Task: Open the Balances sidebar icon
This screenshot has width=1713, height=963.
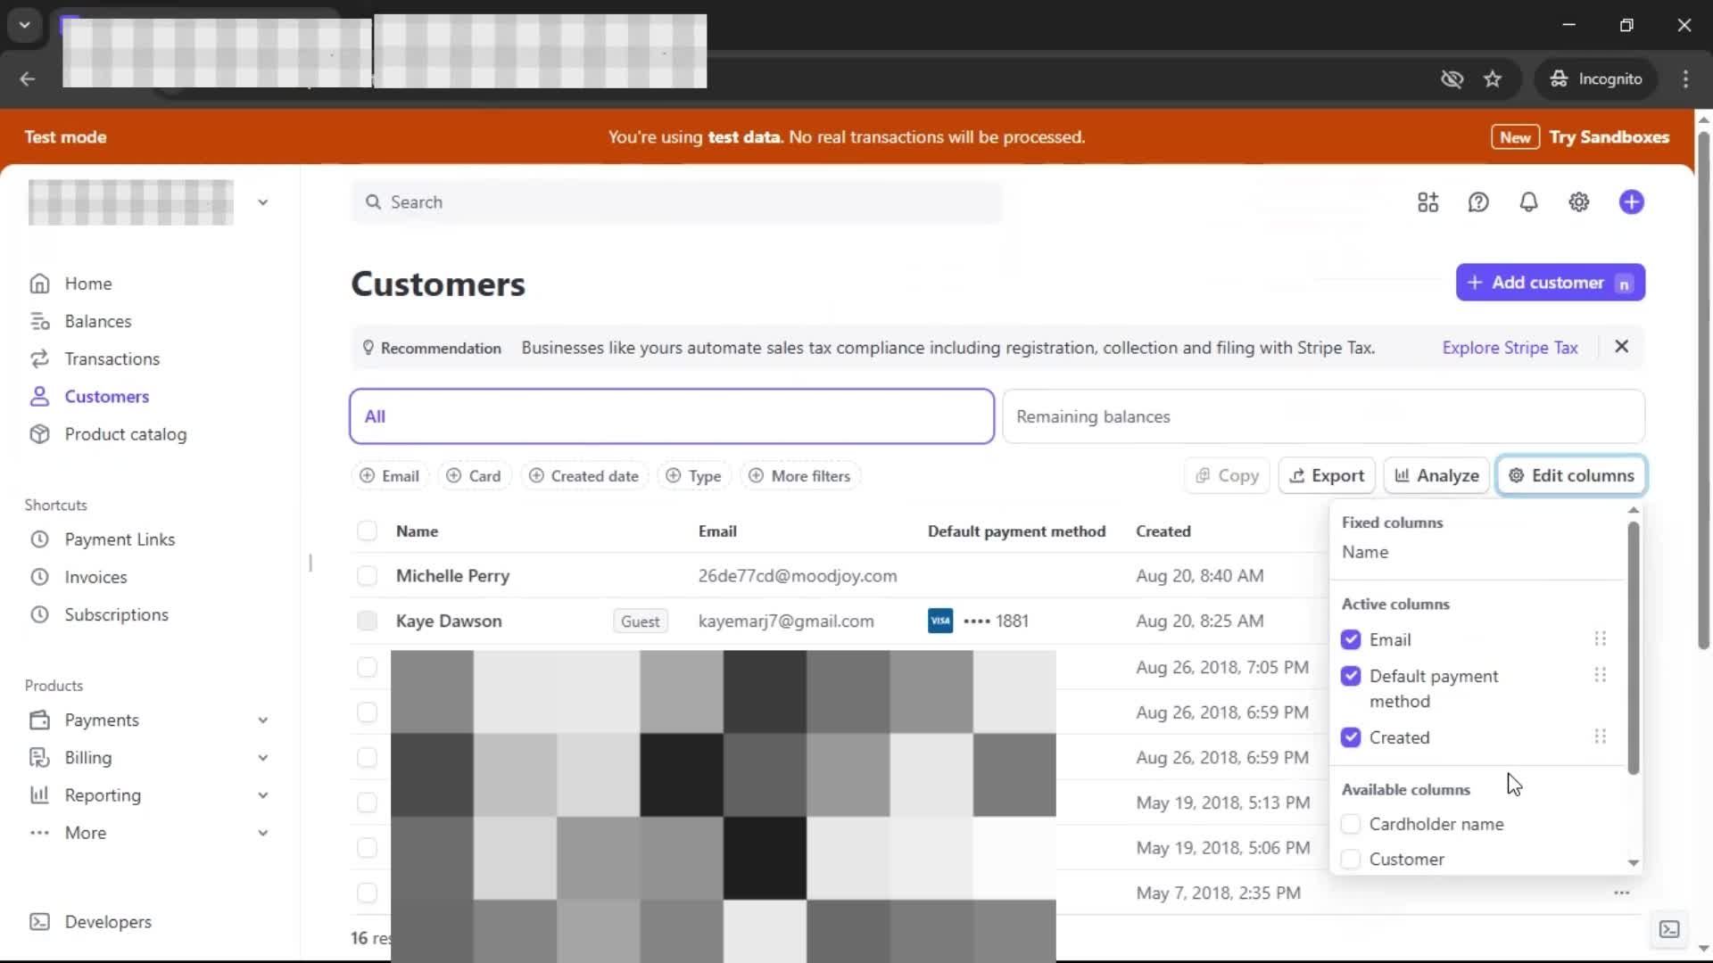Action: tap(40, 321)
